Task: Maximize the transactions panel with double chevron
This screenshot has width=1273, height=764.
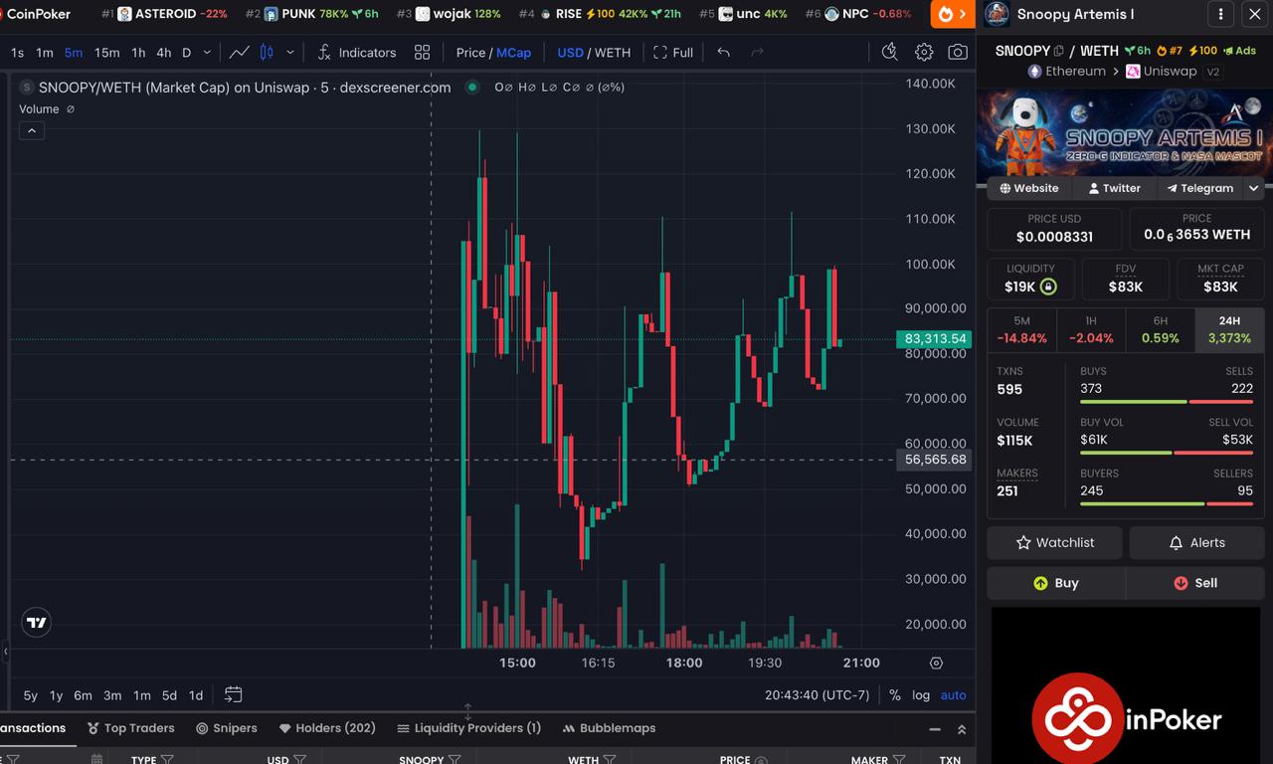Action: click(962, 729)
